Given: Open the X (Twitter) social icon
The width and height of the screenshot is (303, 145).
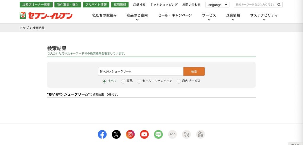Looking at the screenshot, I should [116, 134].
